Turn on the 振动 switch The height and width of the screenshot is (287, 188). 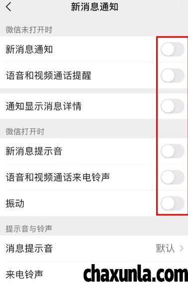point(173,203)
